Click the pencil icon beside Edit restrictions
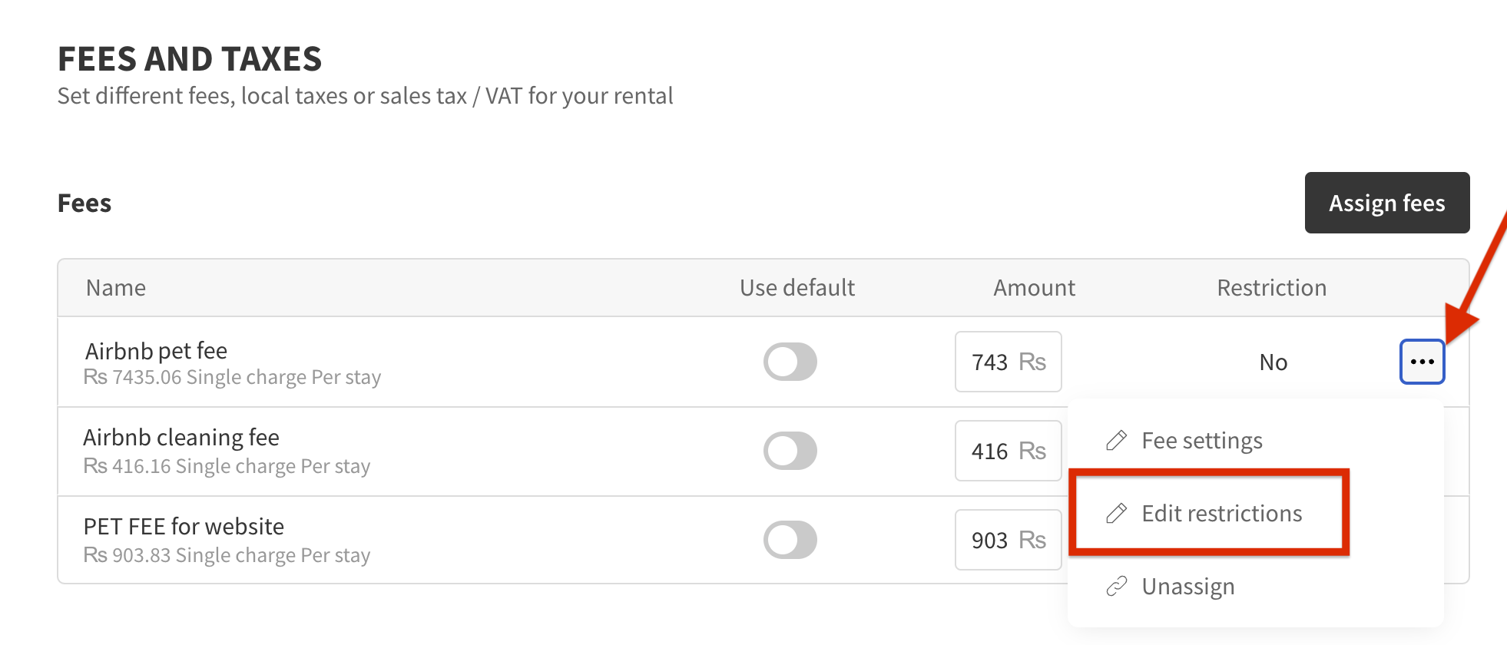The width and height of the screenshot is (1507, 645). pyautogui.click(x=1116, y=513)
